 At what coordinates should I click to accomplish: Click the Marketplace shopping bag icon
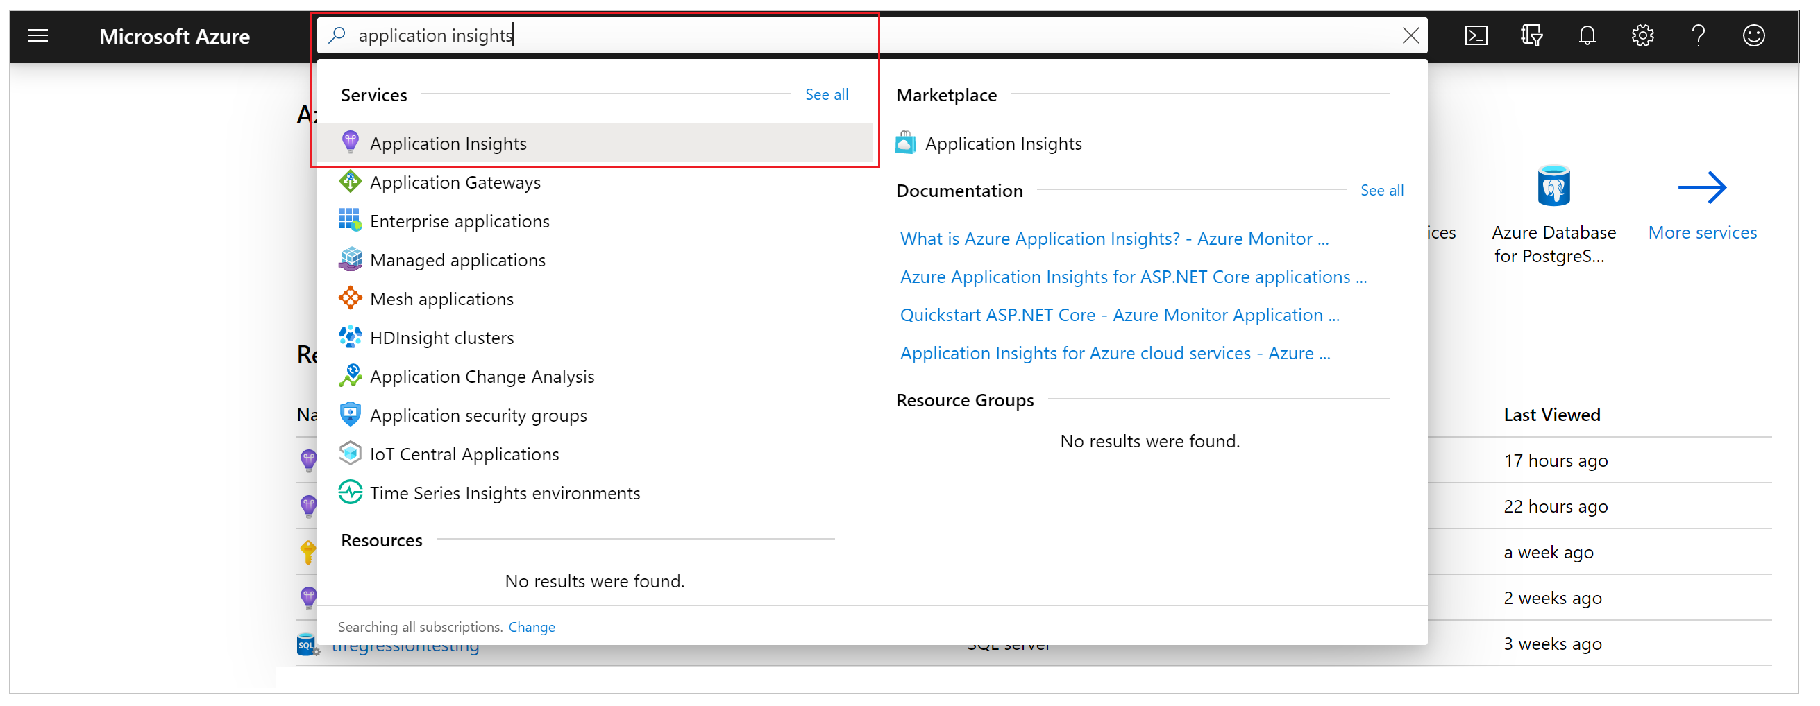coord(906,143)
